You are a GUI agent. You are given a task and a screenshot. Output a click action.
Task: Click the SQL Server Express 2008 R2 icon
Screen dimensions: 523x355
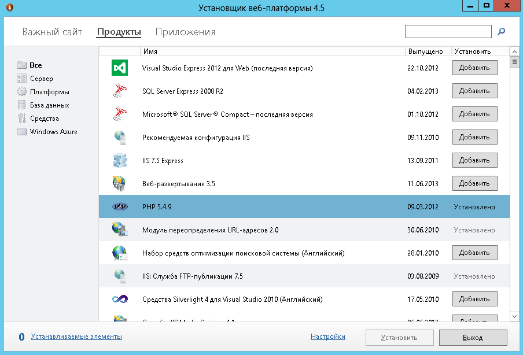pyautogui.click(x=119, y=91)
